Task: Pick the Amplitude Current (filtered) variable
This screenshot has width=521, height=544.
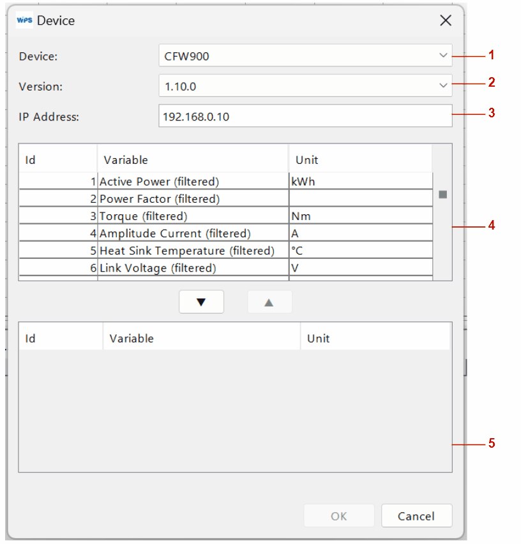Action: (175, 233)
